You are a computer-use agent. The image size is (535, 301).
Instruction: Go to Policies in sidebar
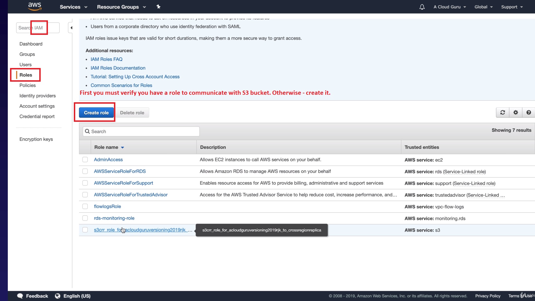pyautogui.click(x=28, y=85)
